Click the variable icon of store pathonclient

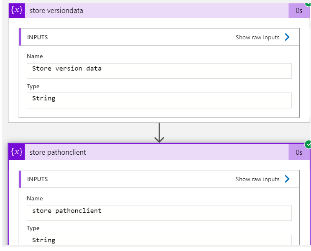coord(17,152)
